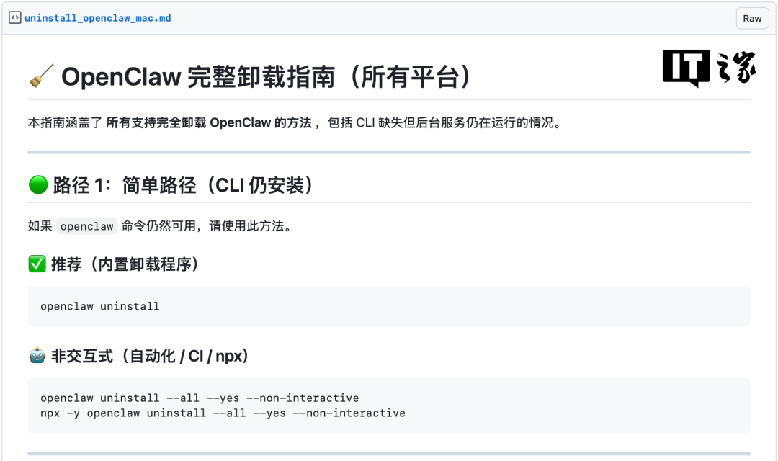778x461 pixels.
Task: Click the IT之家 logo watermark
Action: 709,68
